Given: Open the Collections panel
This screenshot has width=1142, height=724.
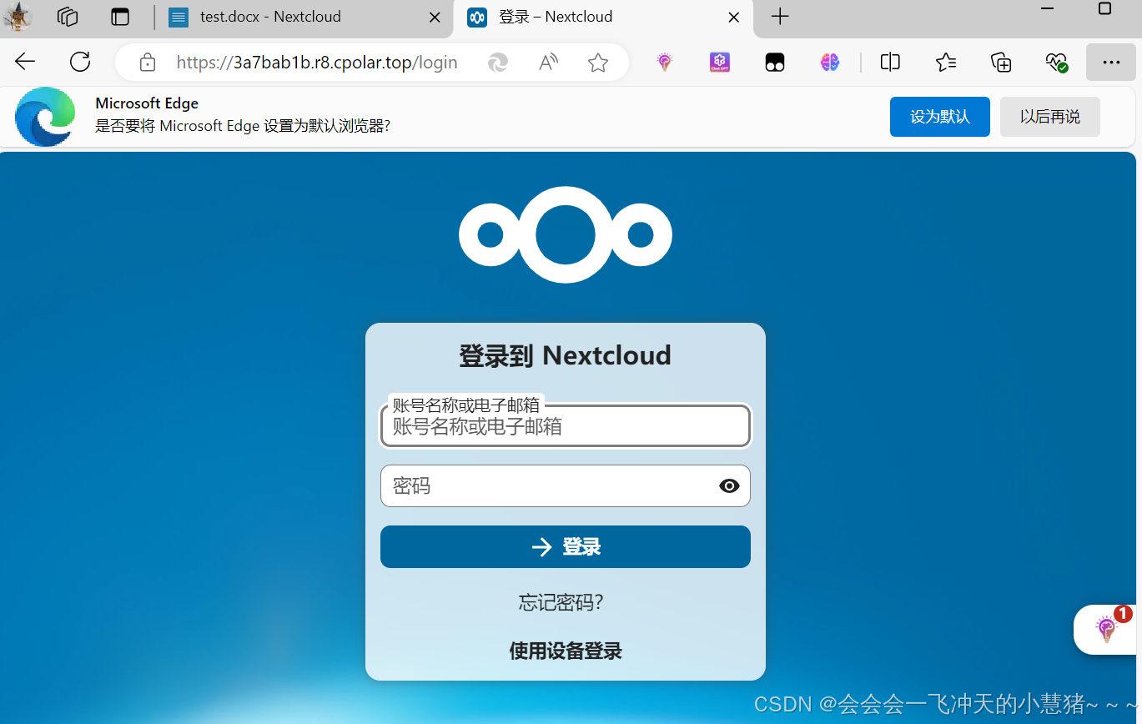Looking at the screenshot, I should click(1000, 62).
